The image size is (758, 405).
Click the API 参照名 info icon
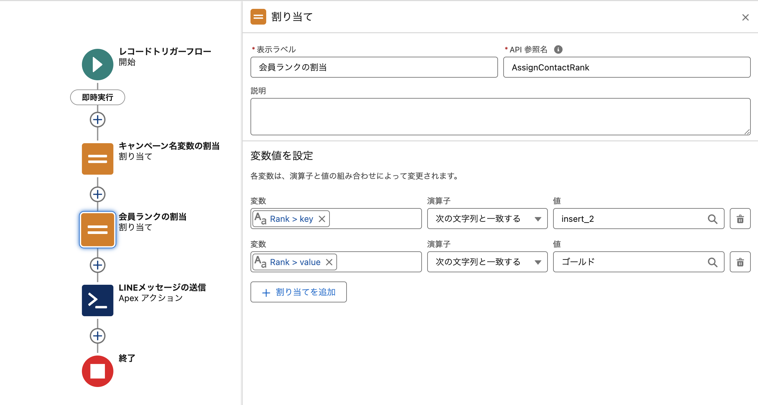[x=558, y=49]
